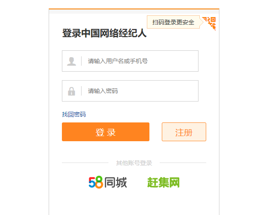Focus the 请输入用户名或手机号 username field
257x215 pixels.
[x=141, y=61]
